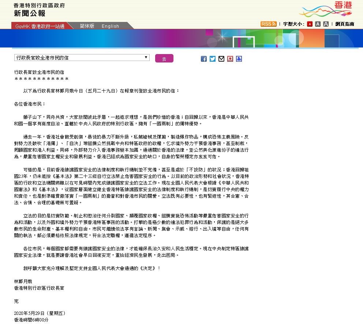Open the GovHK 香港政府一站通 tab
This screenshot has width=363, height=324.
pyautogui.click(x=40, y=26)
